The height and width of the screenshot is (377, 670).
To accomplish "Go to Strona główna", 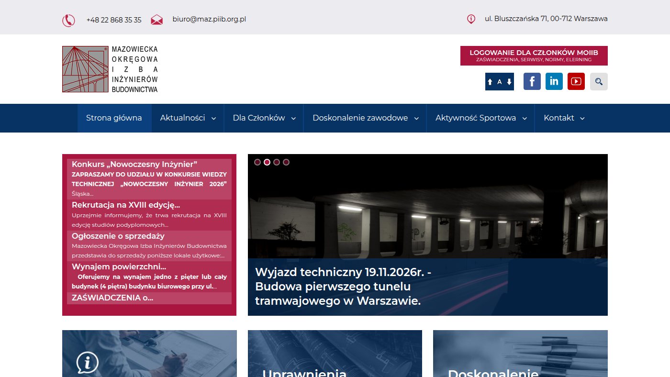I will (114, 118).
